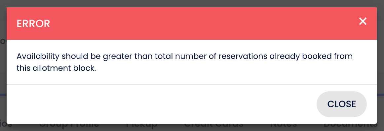This screenshot has height=131, width=384.
Task: Open the dimmed Pickup tab
Action: tap(141, 126)
